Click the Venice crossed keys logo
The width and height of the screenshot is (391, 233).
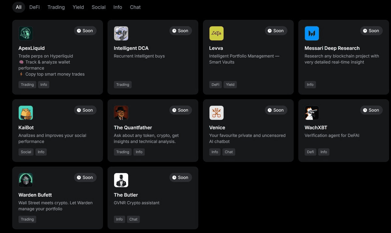pyautogui.click(x=216, y=113)
